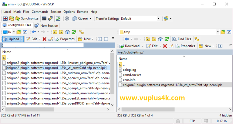
Task: Click the remote panel open directory icon
Action: 223,32
